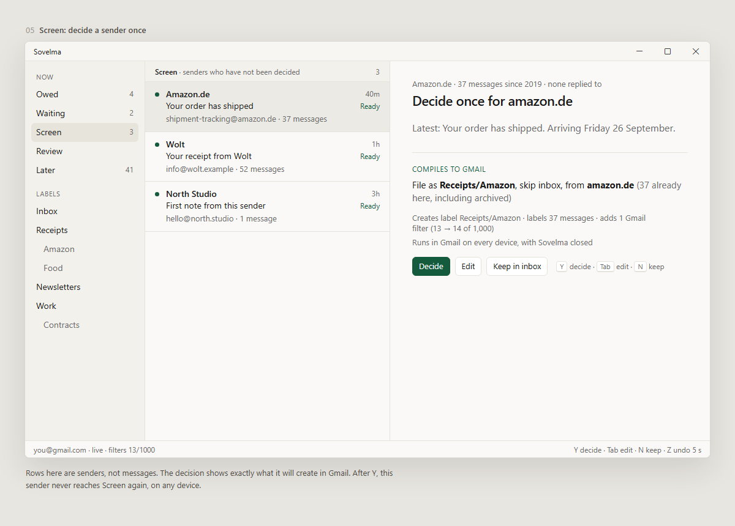Viewport: 735px width, 526px height.
Task: Click the Ready status on Wolt row
Action: click(x=370, y=157)
